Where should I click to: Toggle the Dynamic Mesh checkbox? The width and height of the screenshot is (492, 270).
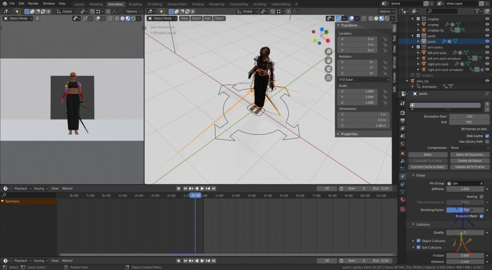(x=482, y=216)
